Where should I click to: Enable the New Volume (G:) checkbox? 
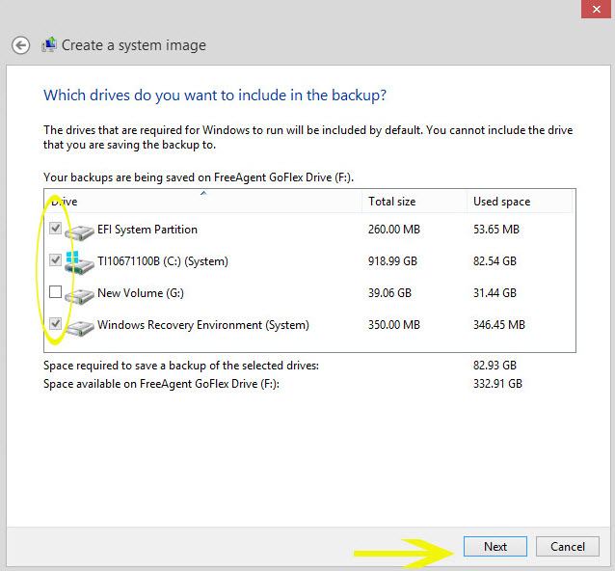pyautogui.click(x=56, y=292)
